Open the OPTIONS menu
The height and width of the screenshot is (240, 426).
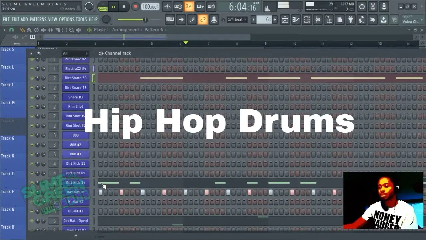[x=66, y=19]
